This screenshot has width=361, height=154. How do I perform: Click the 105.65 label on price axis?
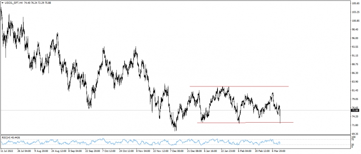[x=355, y=3]
